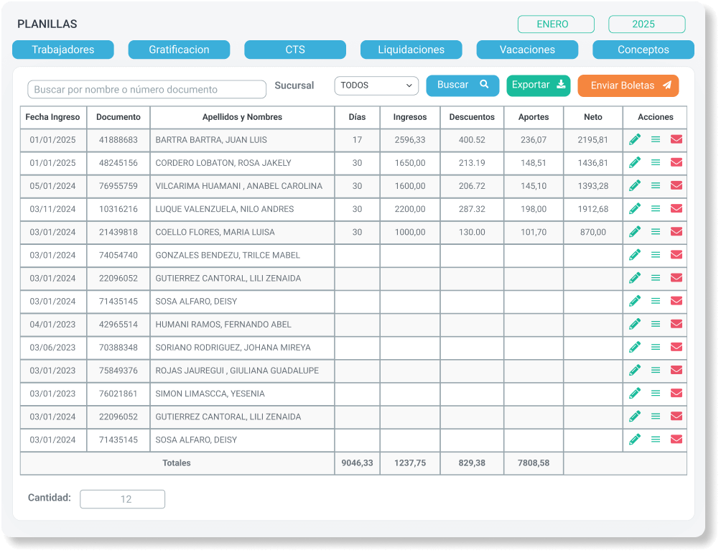Open detail list icon for CORDERO LOBATON, ROSA JAKELY
This screenshot has width=721, height=553.
tap(655, 162)
